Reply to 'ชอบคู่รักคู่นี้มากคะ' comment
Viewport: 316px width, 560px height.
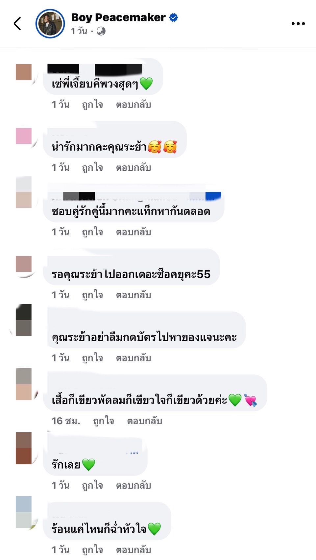(134, 232)
